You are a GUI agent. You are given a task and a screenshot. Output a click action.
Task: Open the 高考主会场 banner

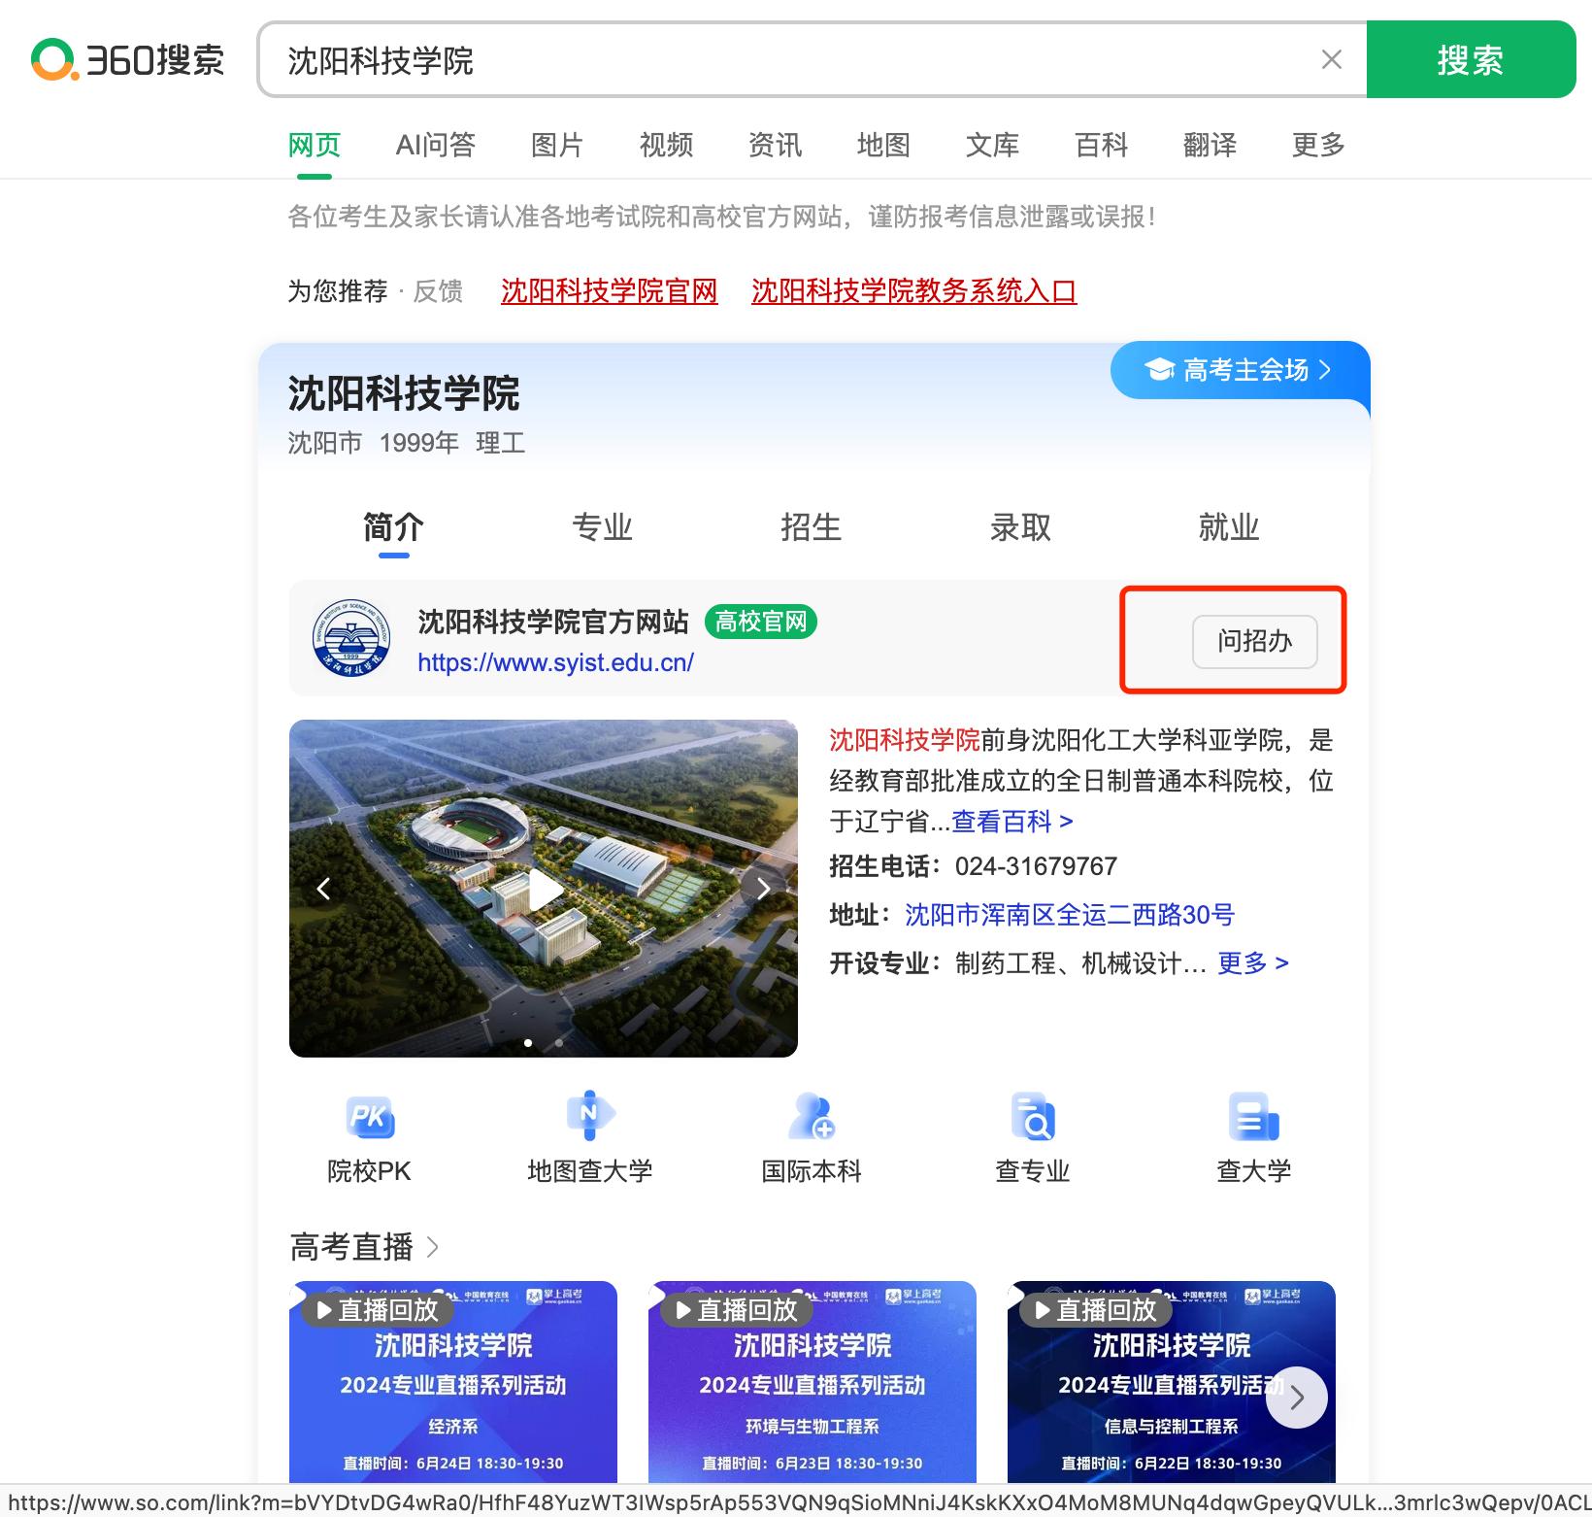pyautogui.click(x=1240, y=370)
